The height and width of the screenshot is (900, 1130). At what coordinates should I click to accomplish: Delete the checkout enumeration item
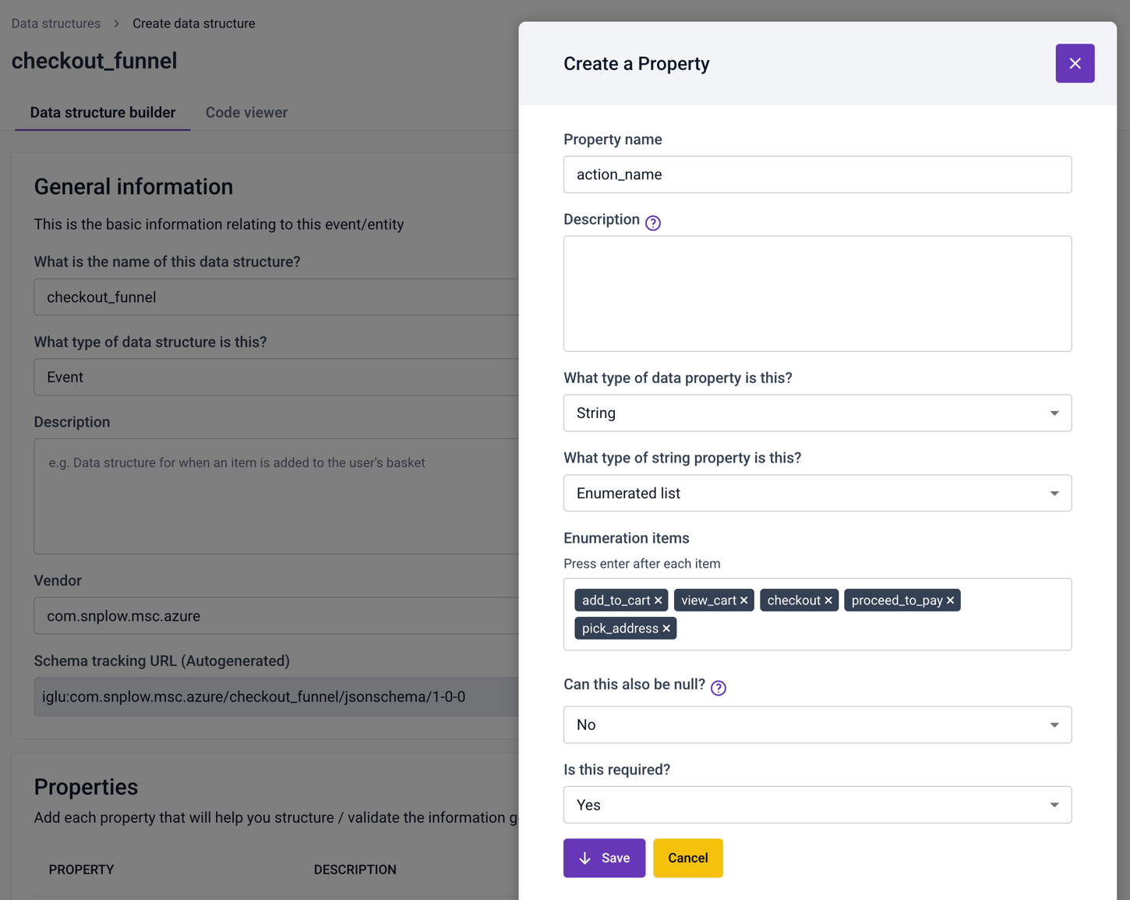[828, 601]
